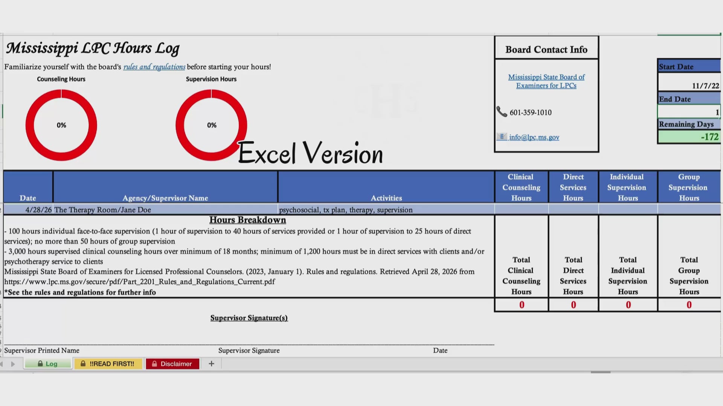Open Mississippi State Board of Examiners link
Image resolution: width=723 pixels, height=406 pixels.
[x=546, y=81]
